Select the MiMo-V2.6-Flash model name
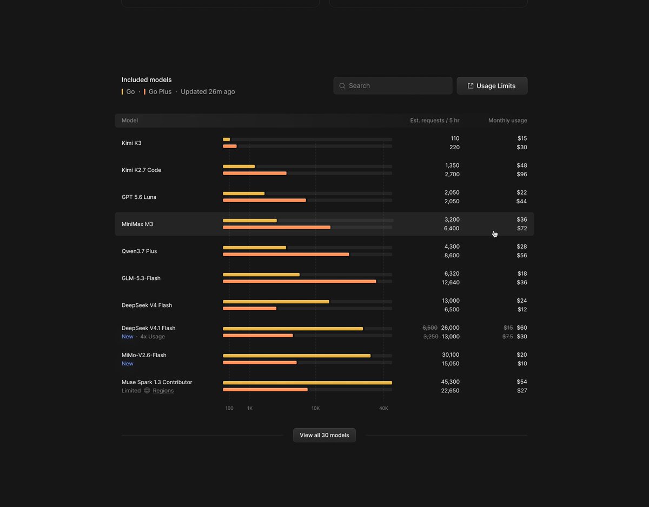 (144, 355)
